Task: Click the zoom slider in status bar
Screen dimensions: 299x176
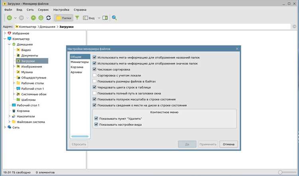Action: (287, 172)
